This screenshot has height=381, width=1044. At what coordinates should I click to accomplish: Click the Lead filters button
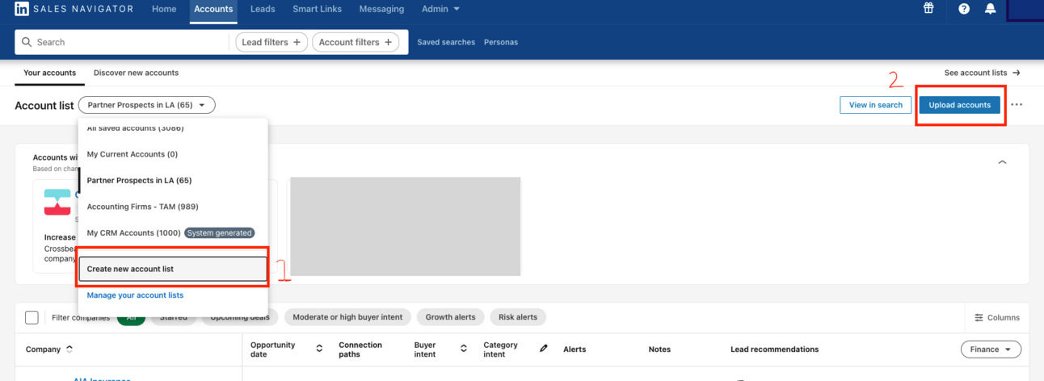click(x=272, y=42)
